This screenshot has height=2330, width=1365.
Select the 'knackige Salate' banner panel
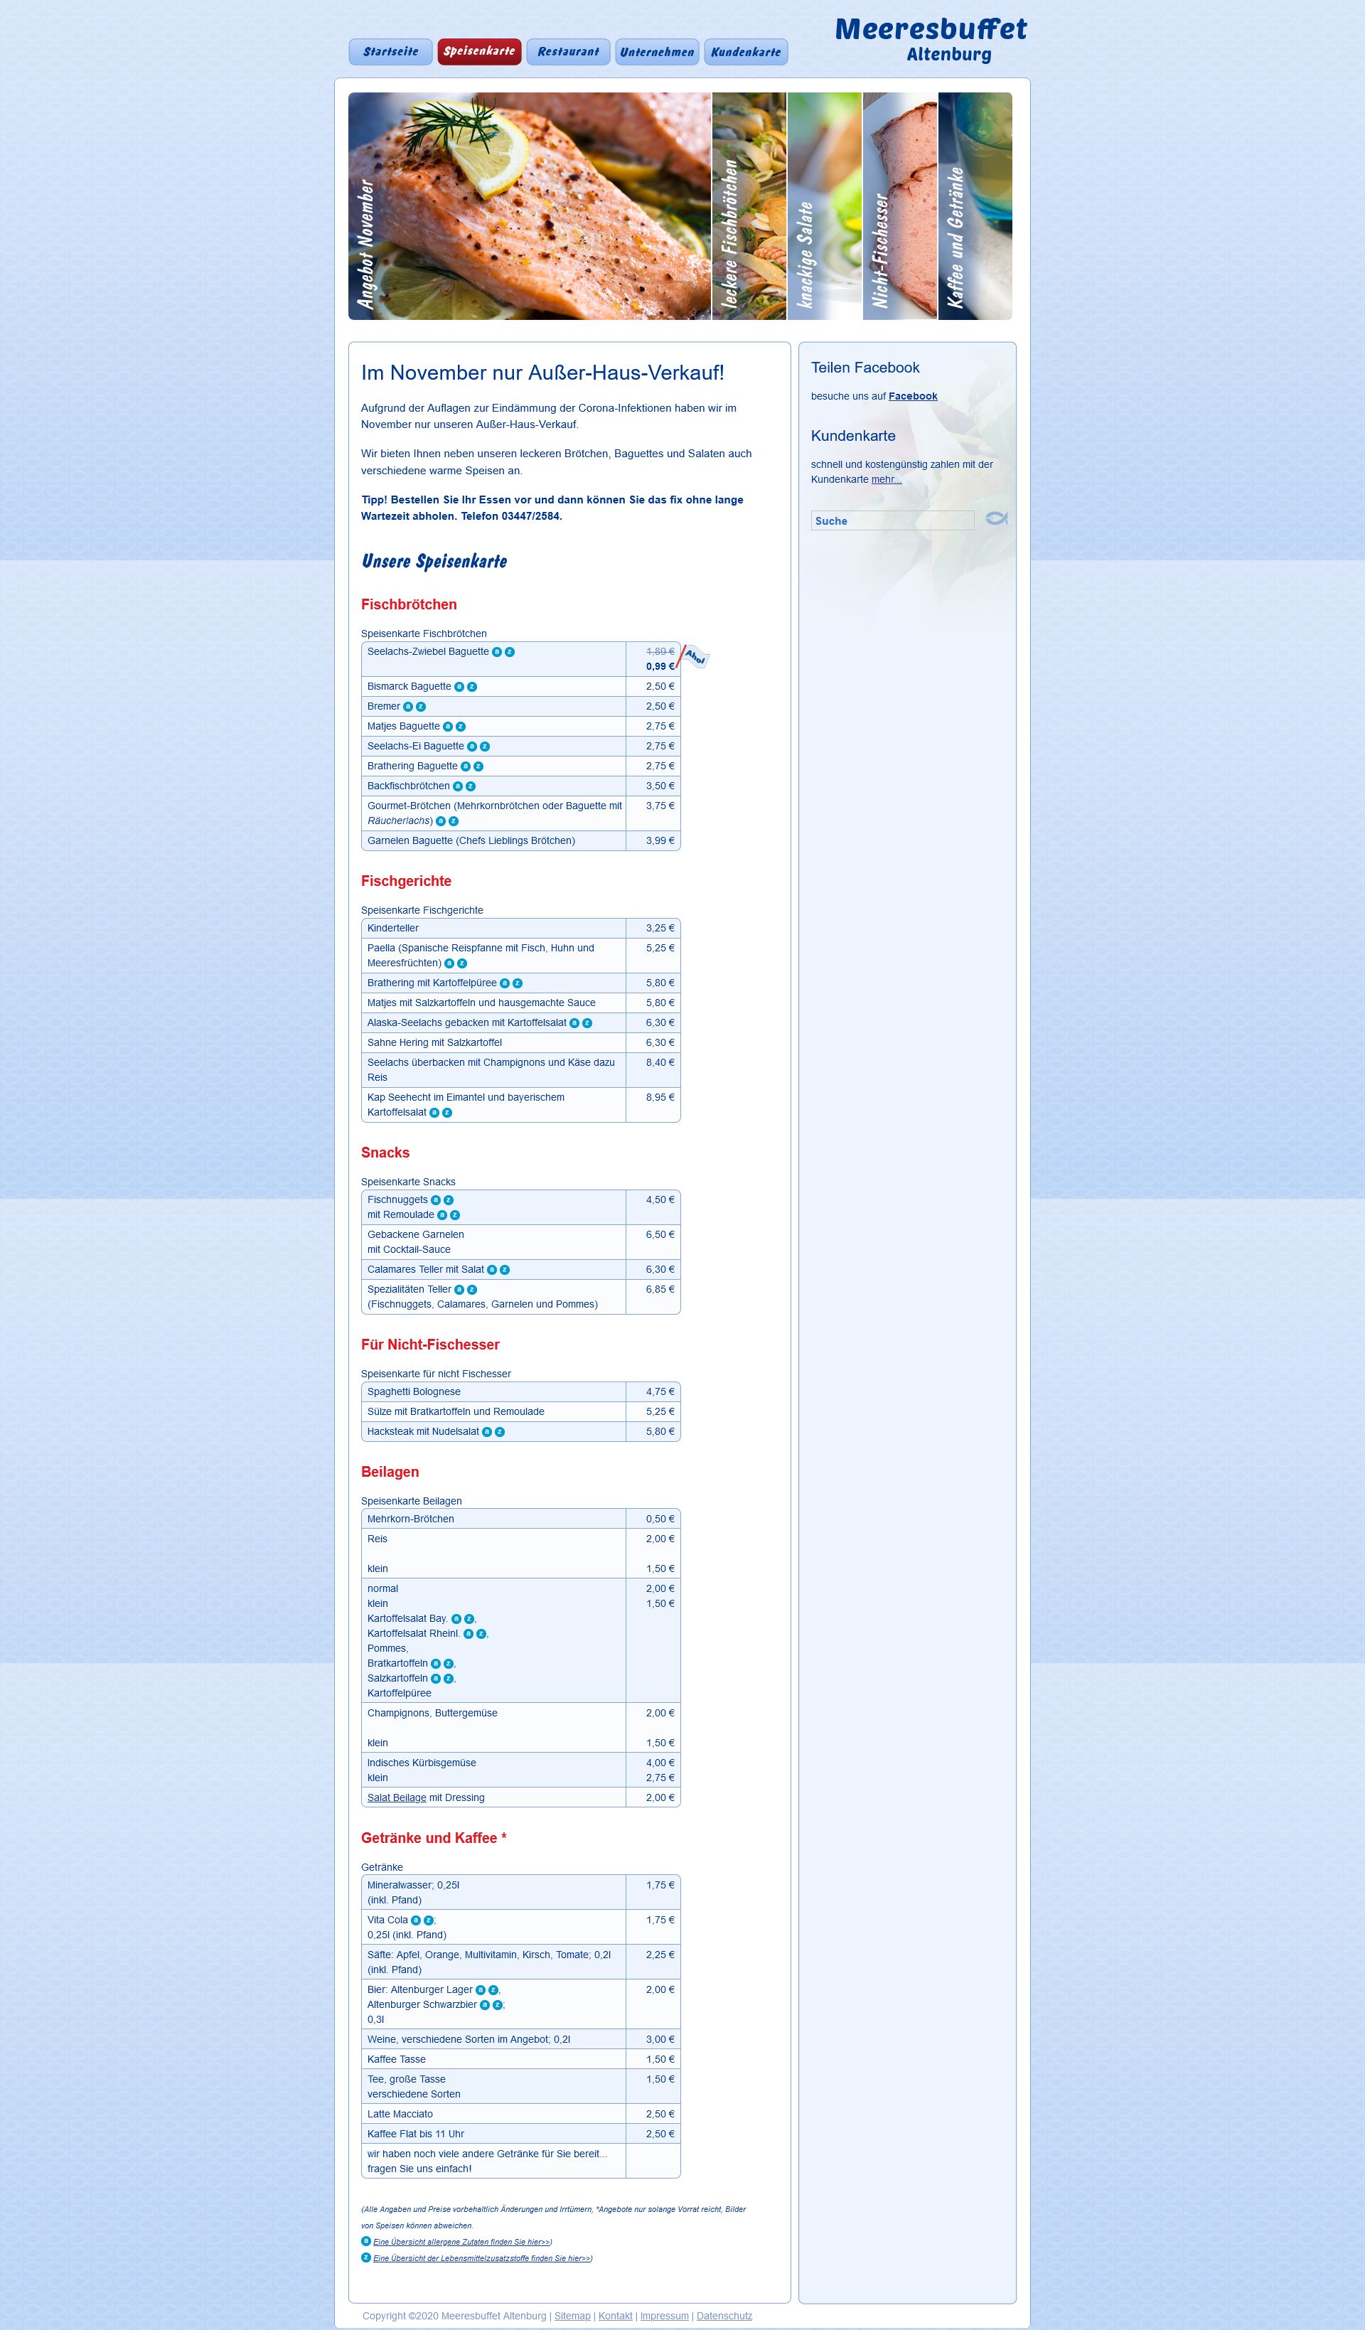click(824, 206)
